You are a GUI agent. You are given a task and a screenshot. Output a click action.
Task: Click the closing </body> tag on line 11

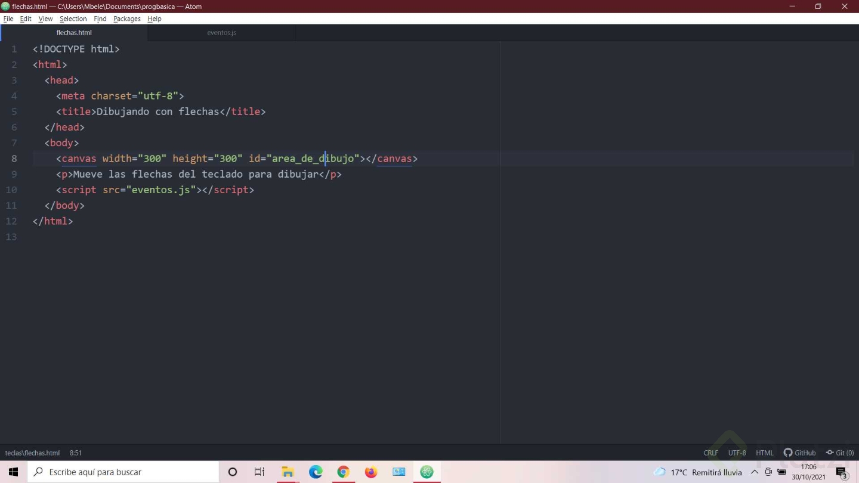coord(64,205)
